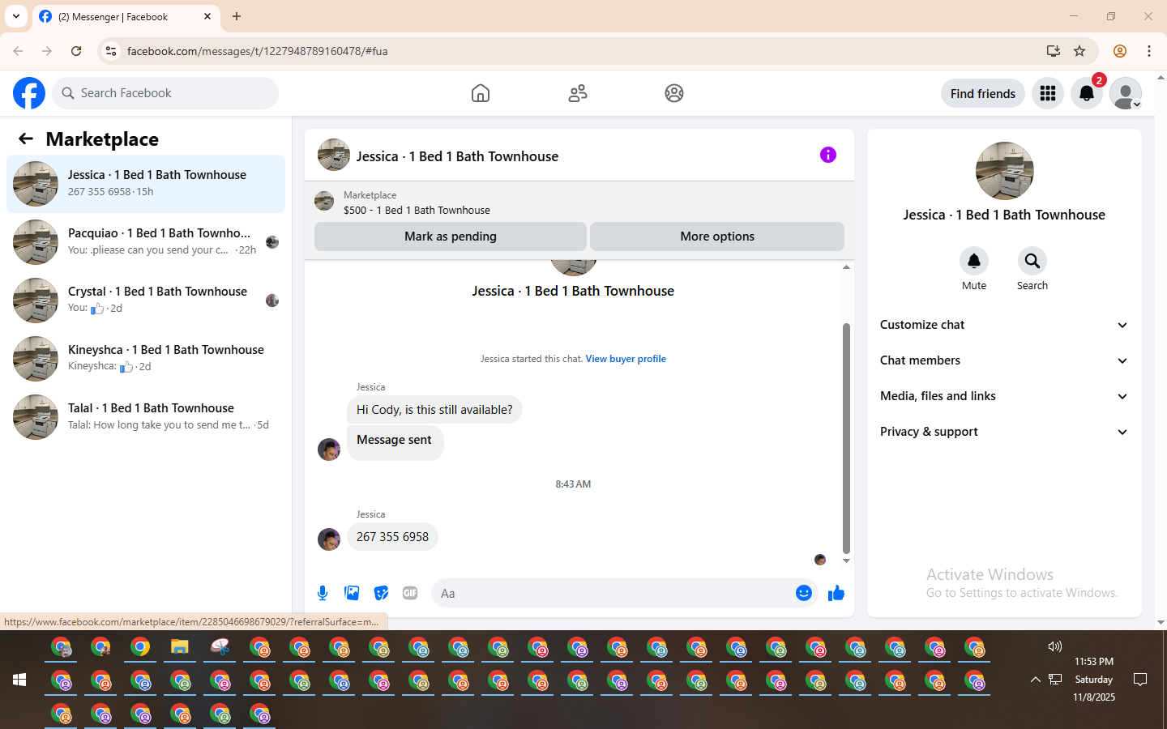Viewport: 1167px width, 729px height.
Task: Click the 267 355 6958 message bubble
Action: [x=392, y=537]
